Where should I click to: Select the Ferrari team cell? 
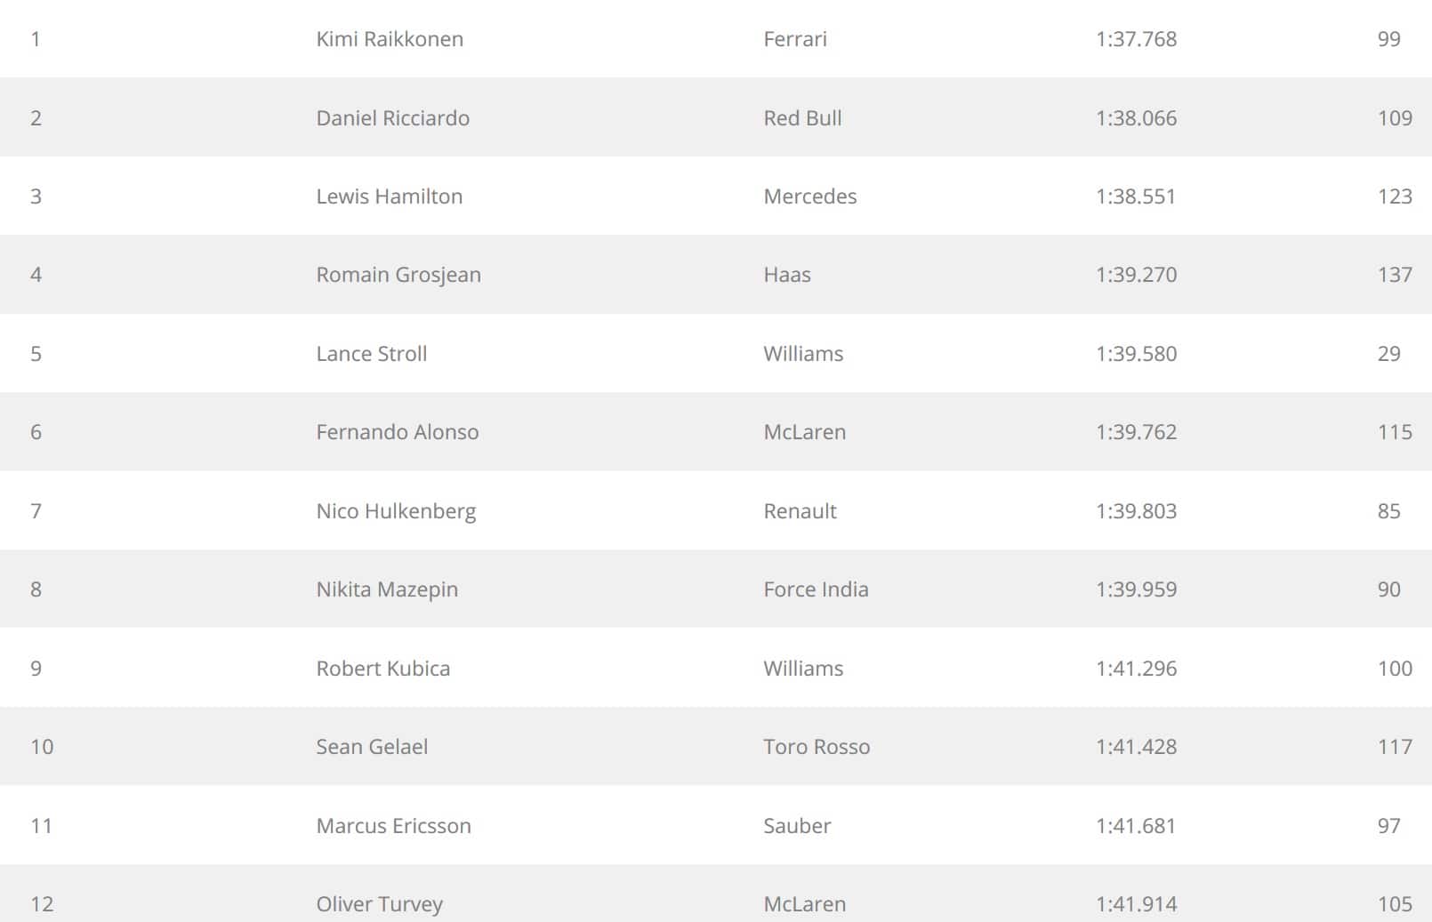(x=795, y=39)
